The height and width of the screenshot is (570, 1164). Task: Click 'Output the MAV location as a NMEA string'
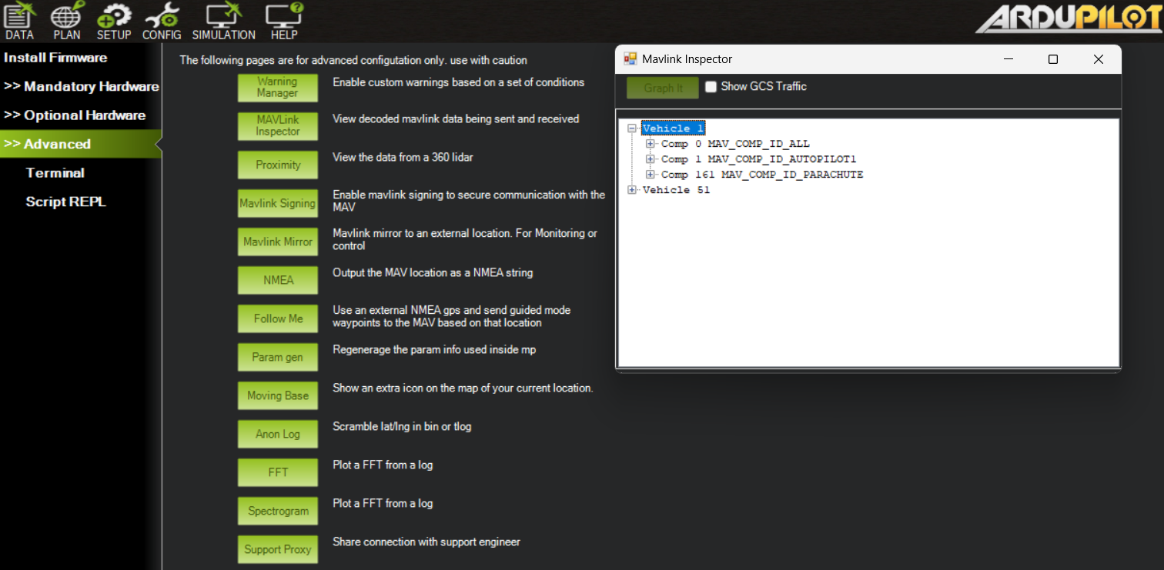coord(433,272)
